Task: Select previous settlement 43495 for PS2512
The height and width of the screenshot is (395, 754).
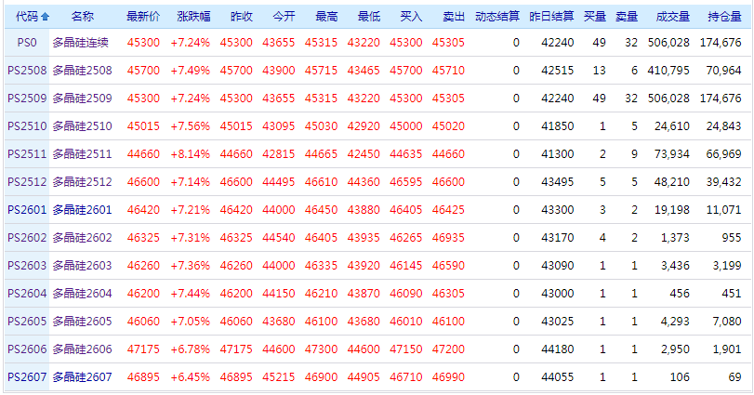Action: [x=558, y=181]
